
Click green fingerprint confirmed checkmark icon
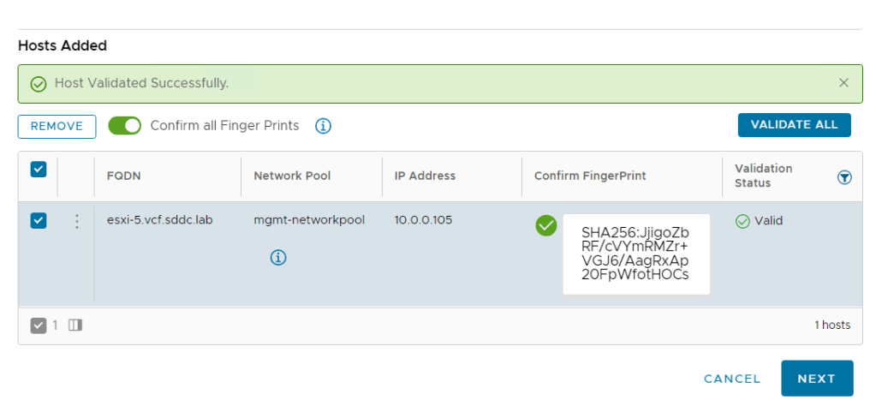click(545, 225)
